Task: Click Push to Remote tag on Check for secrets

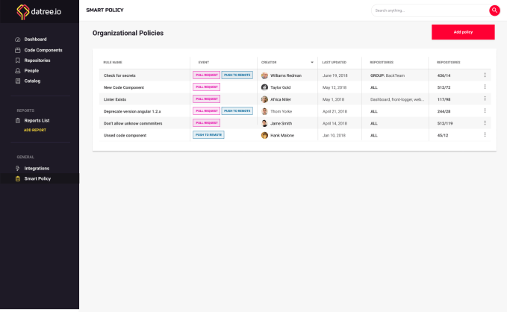Action: click(x=237, y=75)
